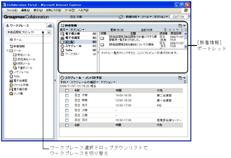Image resolution: width=231 pixels, height=158 pixels.
Task: Select スケジュール (1) in 新着情報 list
Action: [x=78, y=46]
